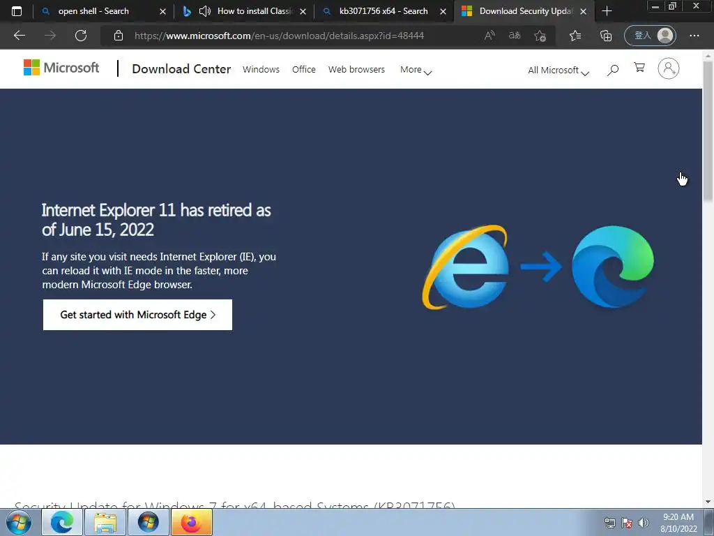Viewport: 714px width, 536px height.
Task: Select the Download Security Update tab
Action: pos(526,11)
